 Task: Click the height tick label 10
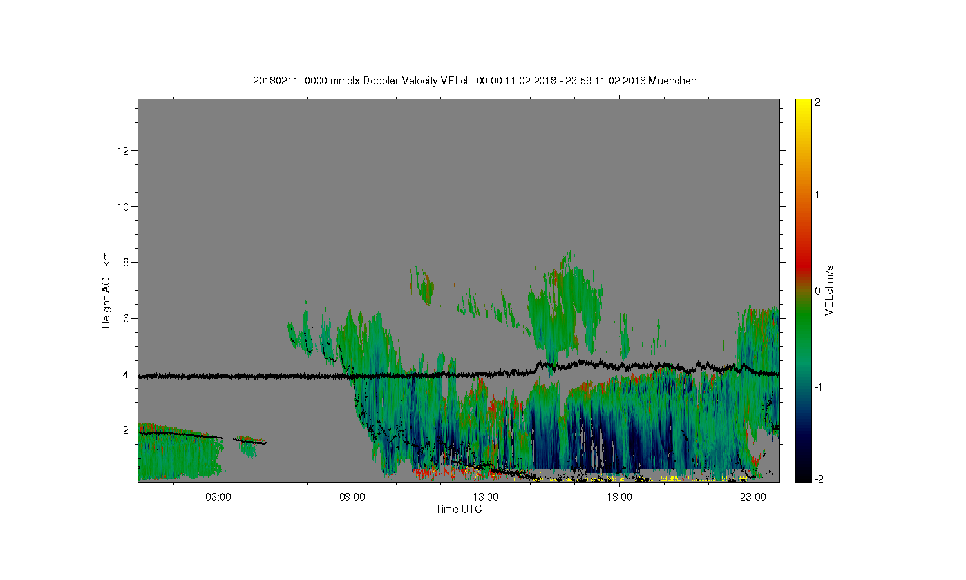point(124,207)
